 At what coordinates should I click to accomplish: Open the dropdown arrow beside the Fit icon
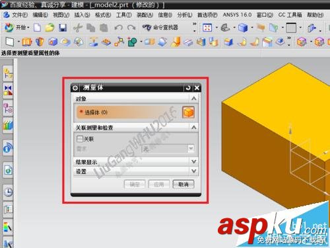pyautogui.click(x=216, y=28)
